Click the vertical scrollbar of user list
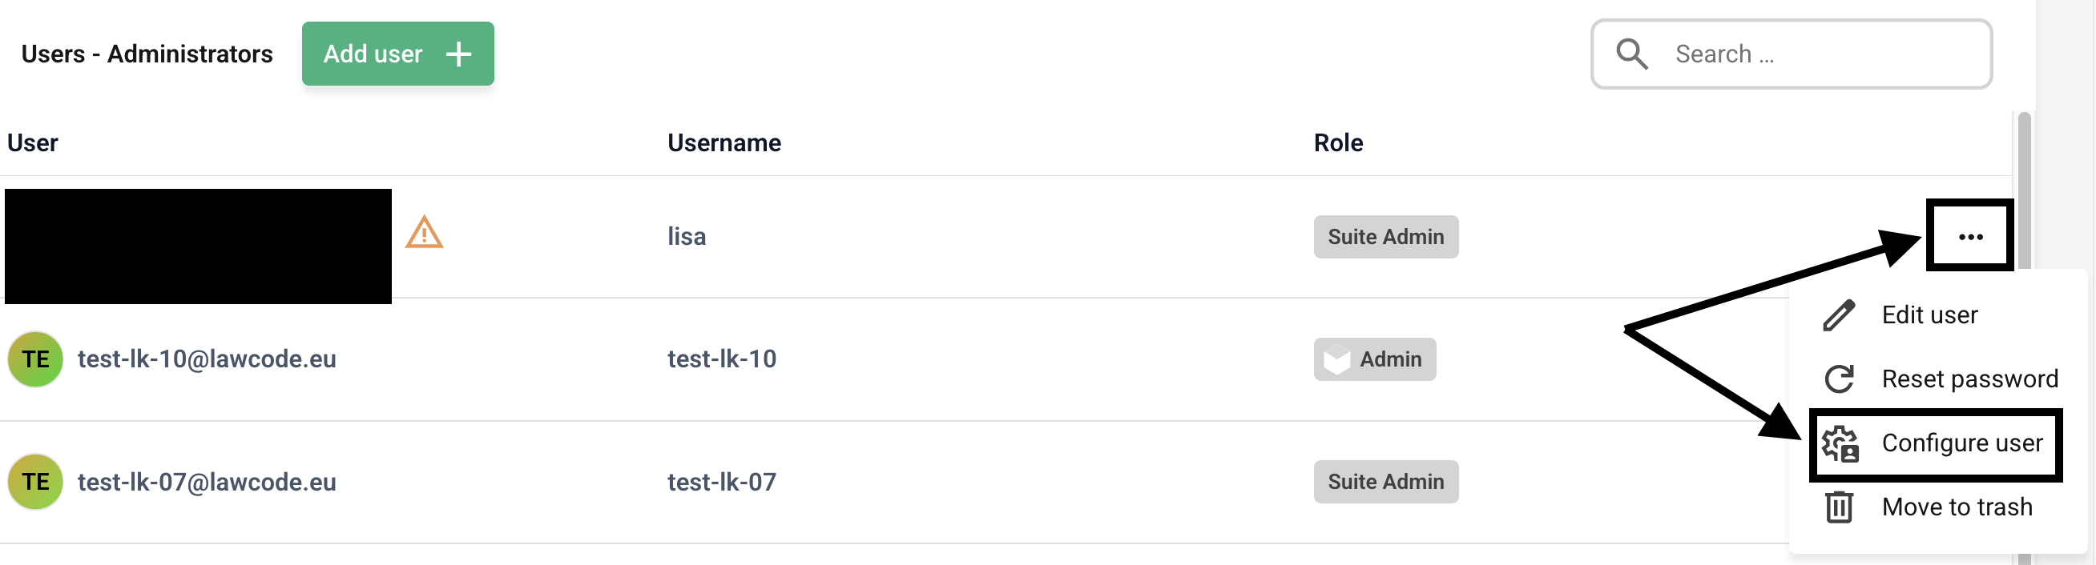 (2025, 187)
